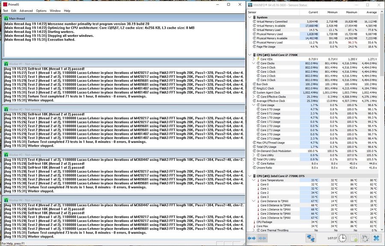Click the thermometer icon beside Core Max
Image resolution: width=385 pixels, height=246 pixels.
(255, 226)
